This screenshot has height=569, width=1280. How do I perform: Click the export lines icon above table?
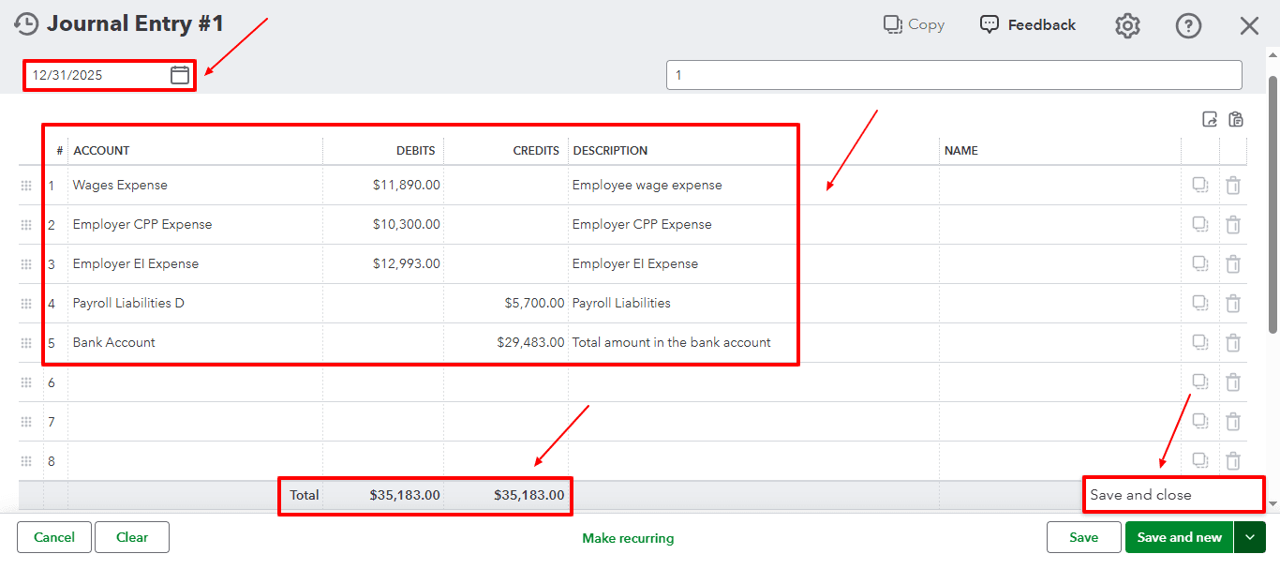pyautogui.click(x=1210, y=119)
